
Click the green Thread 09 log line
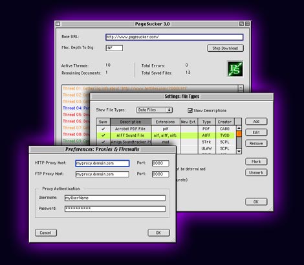point(76,141)
